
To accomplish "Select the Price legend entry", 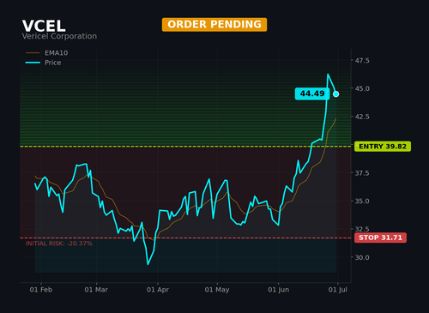I will 43,63.
